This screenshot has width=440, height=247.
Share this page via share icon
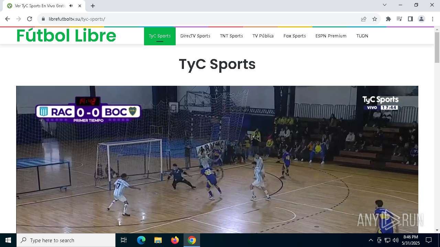[x=364, y=19]
